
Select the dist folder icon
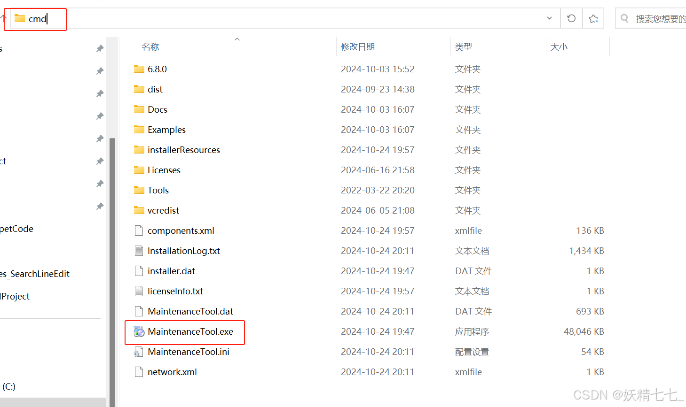pyautogui.click(x=139, y=89)
